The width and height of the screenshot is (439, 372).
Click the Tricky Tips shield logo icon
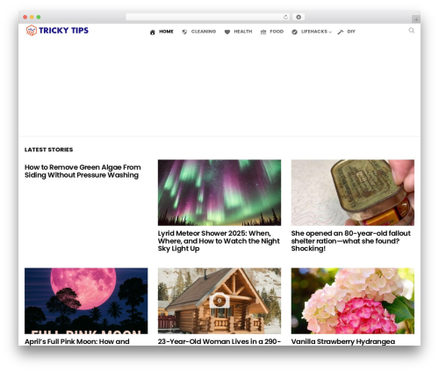32,31
